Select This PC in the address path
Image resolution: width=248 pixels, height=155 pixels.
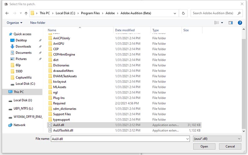[x=45, y=13]
